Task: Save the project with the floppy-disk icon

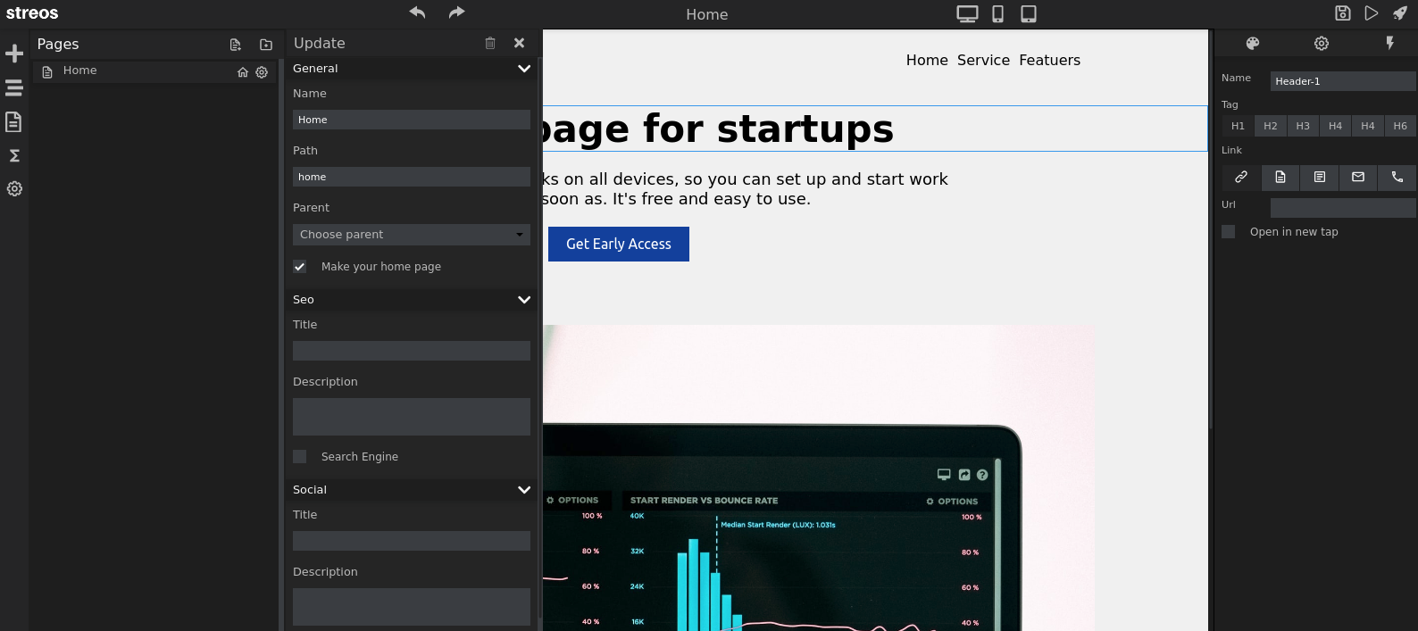Action: coord(1343,12)
